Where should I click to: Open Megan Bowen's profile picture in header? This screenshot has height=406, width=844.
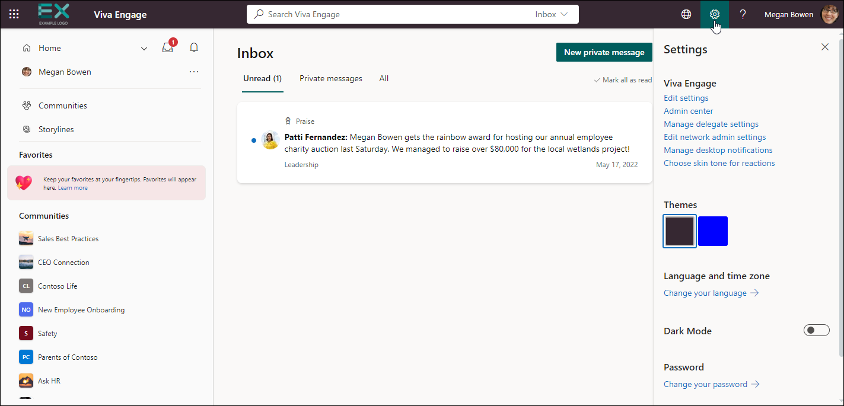(x=830, y=14)
